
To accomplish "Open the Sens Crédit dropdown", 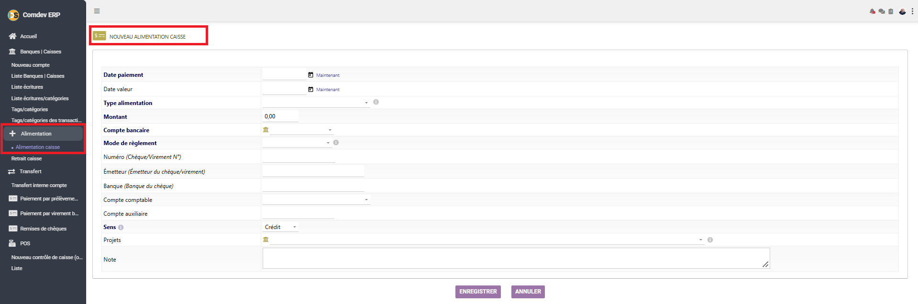I will [280, 227].
